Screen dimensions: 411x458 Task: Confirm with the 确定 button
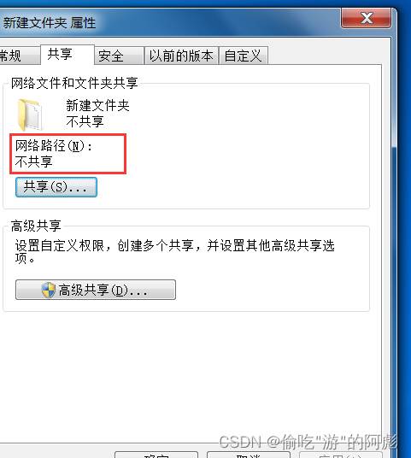pyautogui.click(x=156, y=455)
